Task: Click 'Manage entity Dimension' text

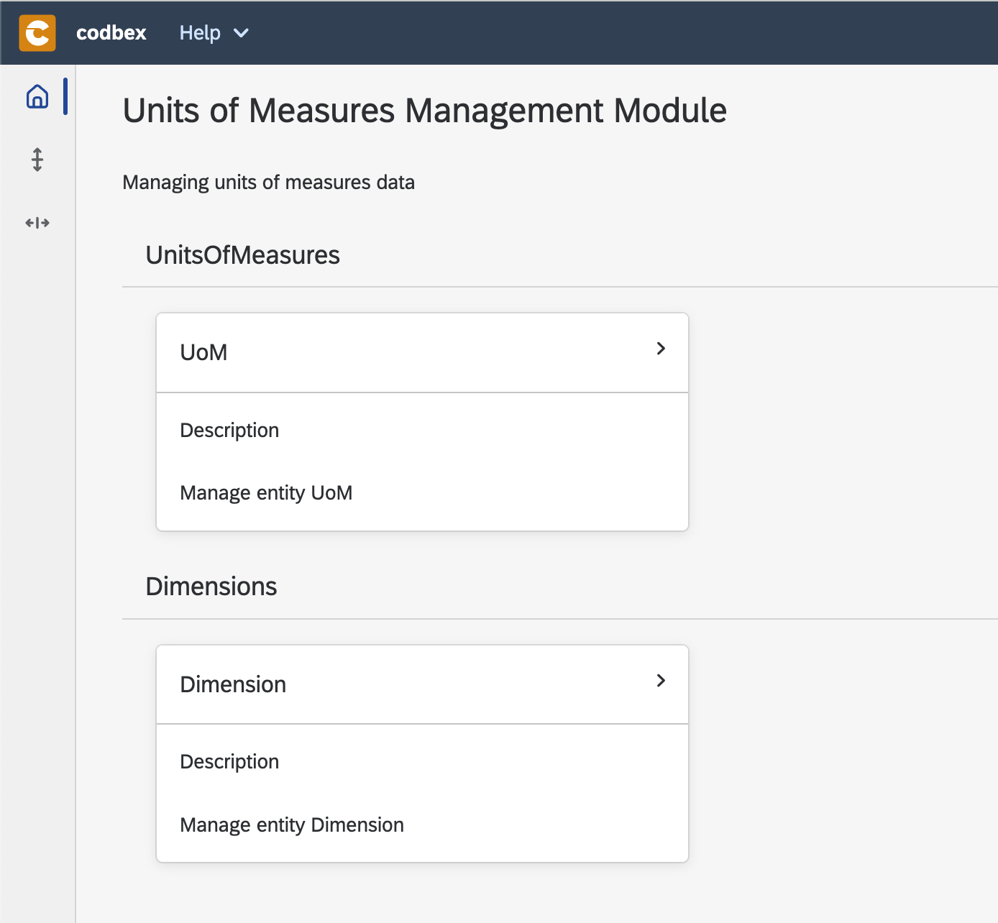Action: click(292, 825)
